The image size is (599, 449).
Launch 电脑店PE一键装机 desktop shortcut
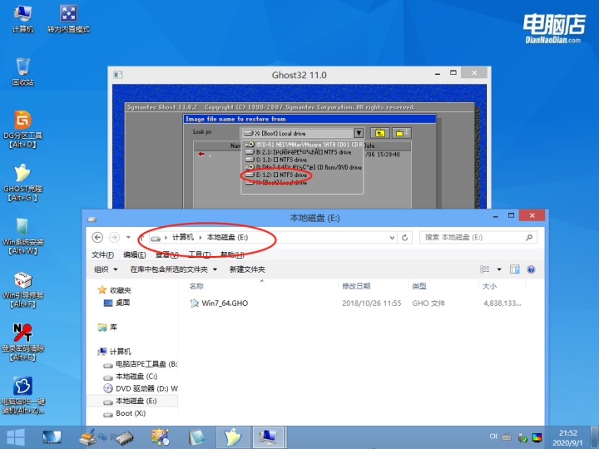point(22,396)
